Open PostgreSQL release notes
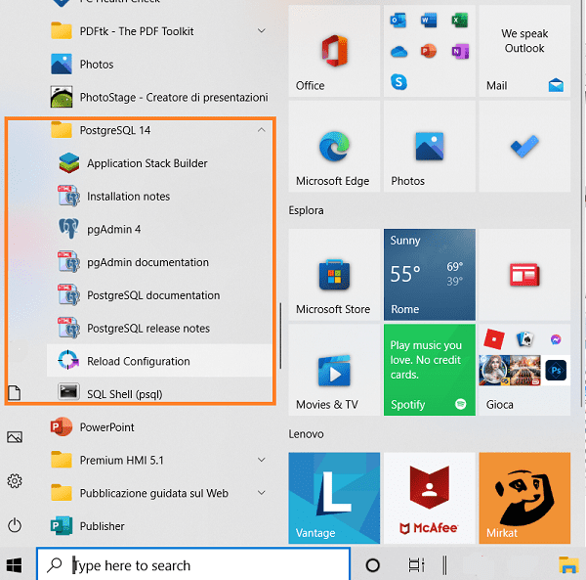Screen dimensions: 586x580 pos(159,329)
